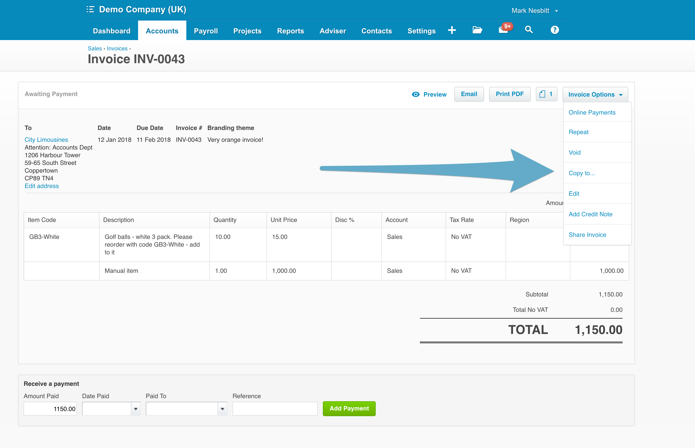Open notifications via the bell icon showing 9+

click(x=503, y=30)
